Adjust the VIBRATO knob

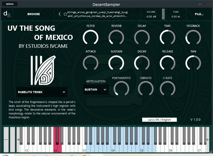pos(146,89)
